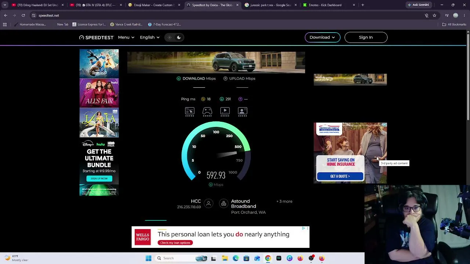Open the Homemade Massa... bookmark
The height and width of the screenshot is (264, 470).
click(x=30, y=25)
